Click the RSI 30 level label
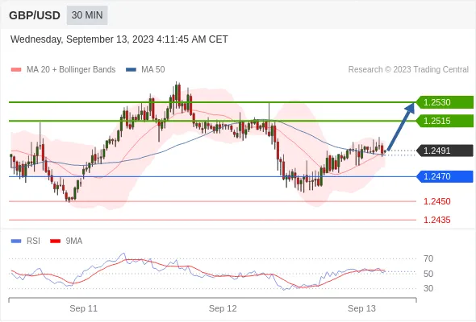This screenshot has height=322, width=476. click(x=428, y=288)
